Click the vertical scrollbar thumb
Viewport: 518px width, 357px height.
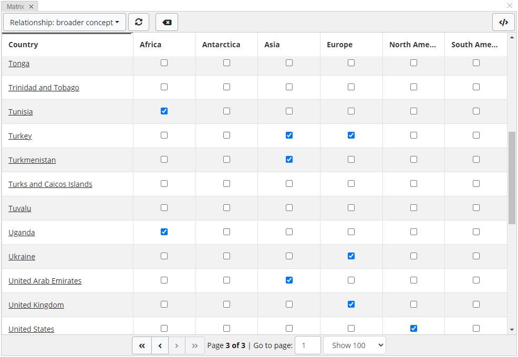[512, 177]
